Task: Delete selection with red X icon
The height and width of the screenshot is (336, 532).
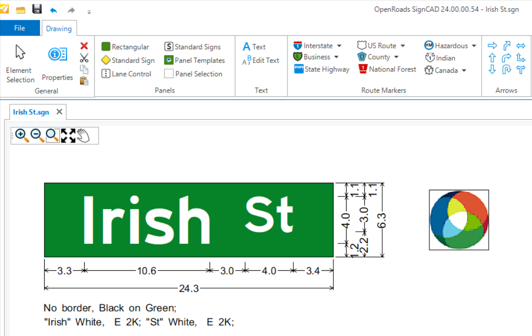Action: [84, 46]
